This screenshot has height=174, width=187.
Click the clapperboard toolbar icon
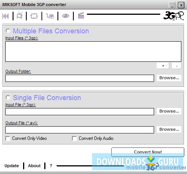pos(81,16)
